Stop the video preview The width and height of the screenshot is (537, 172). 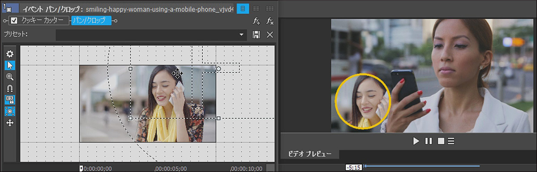pyautogui.click(x=441, y=141)
